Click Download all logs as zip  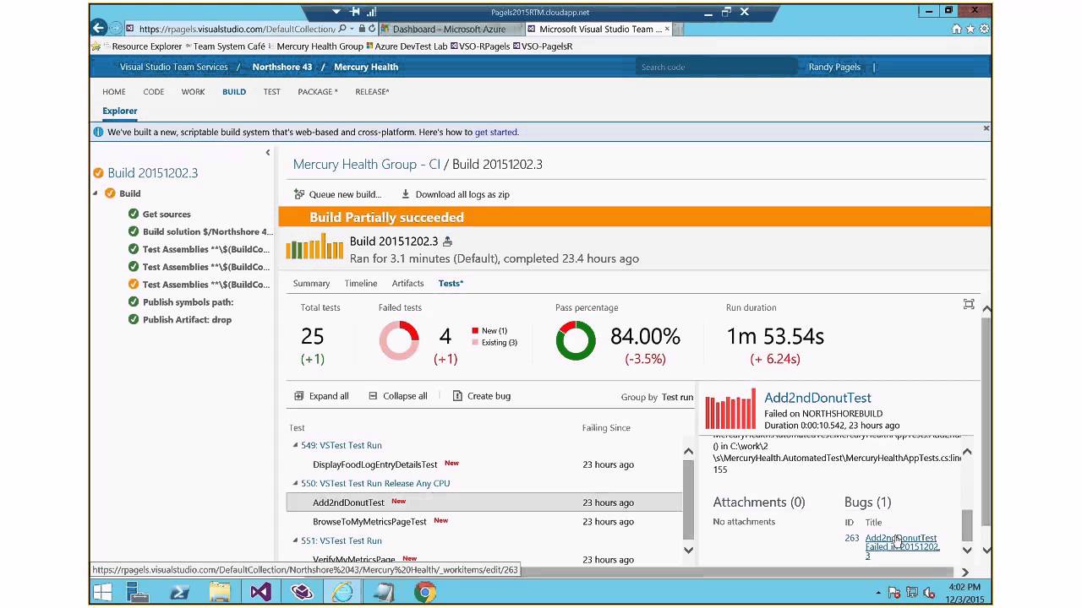pyautogui.click(x=455, y=194)
